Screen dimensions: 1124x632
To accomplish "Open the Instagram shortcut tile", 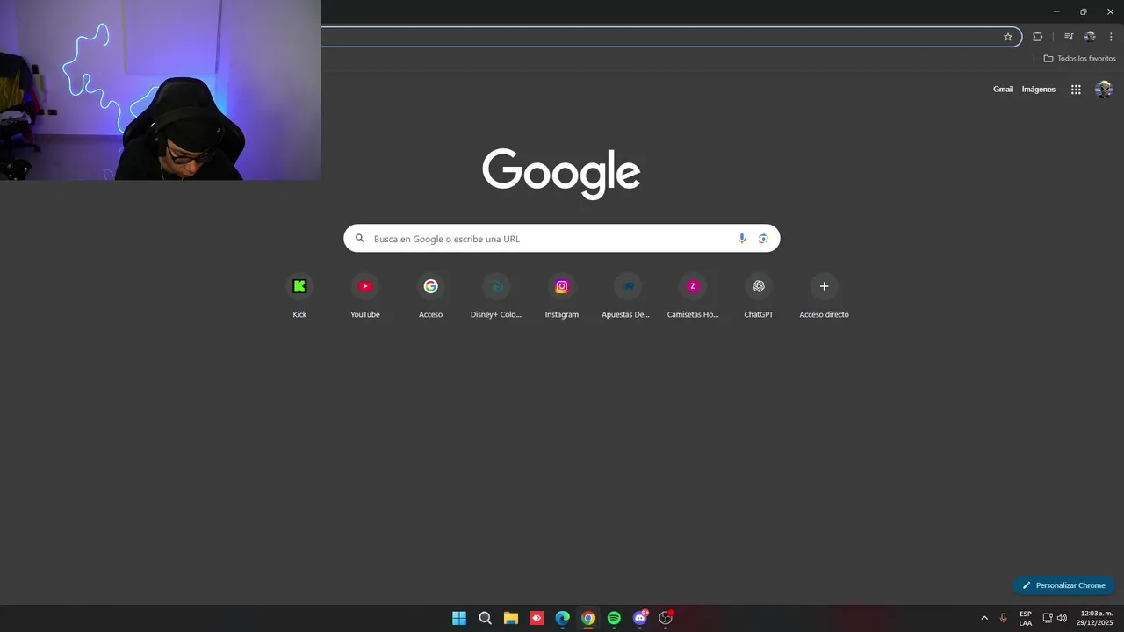I will click(x=562, y=296).
